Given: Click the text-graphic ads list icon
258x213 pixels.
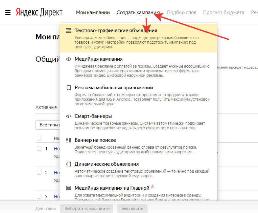Looking at the screenshot, I should (69, 31).
